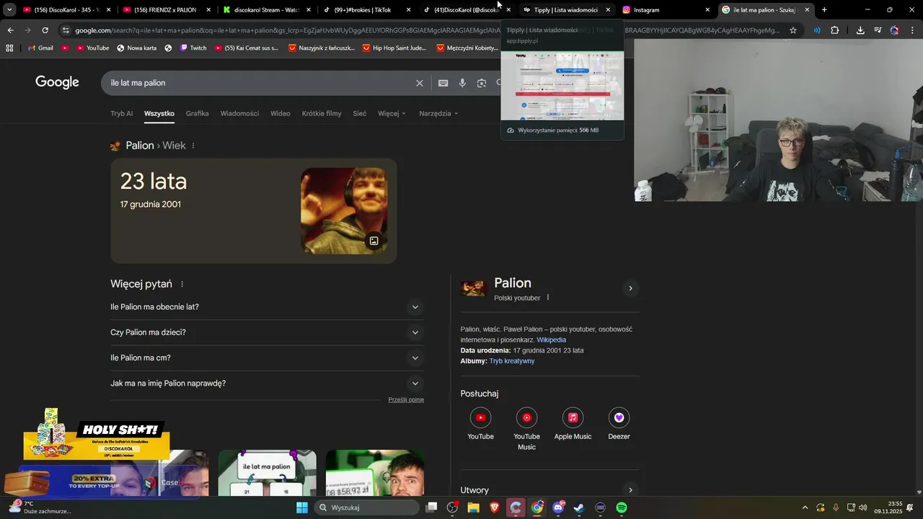The width and height of the screenshot is (923, 519).
Task: Open the Gmail bookmark
Action: coord(40,48)
